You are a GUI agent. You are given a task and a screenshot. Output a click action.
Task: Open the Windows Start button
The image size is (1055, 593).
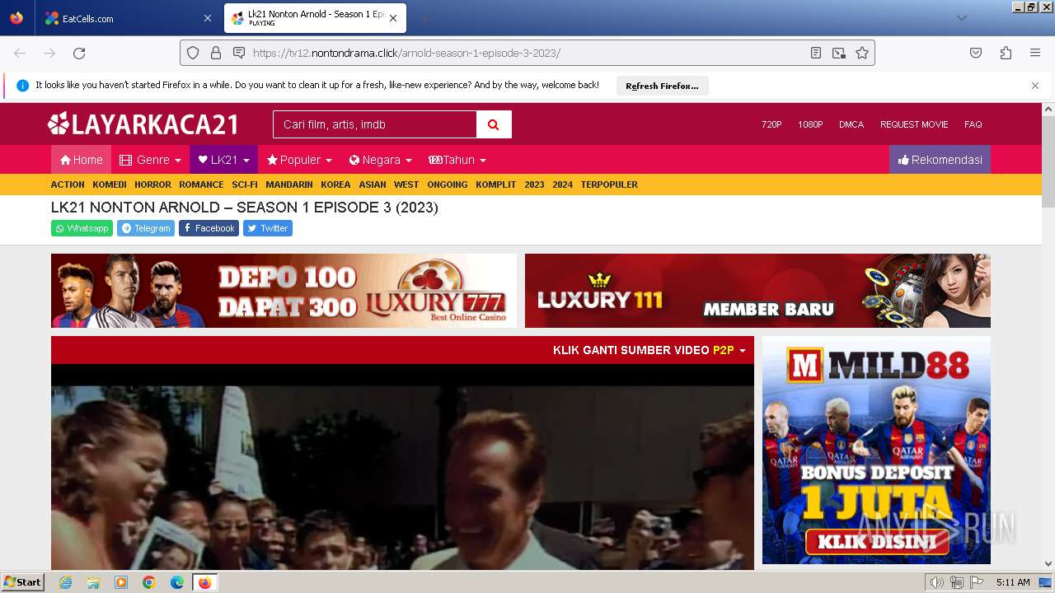(22, 582)
